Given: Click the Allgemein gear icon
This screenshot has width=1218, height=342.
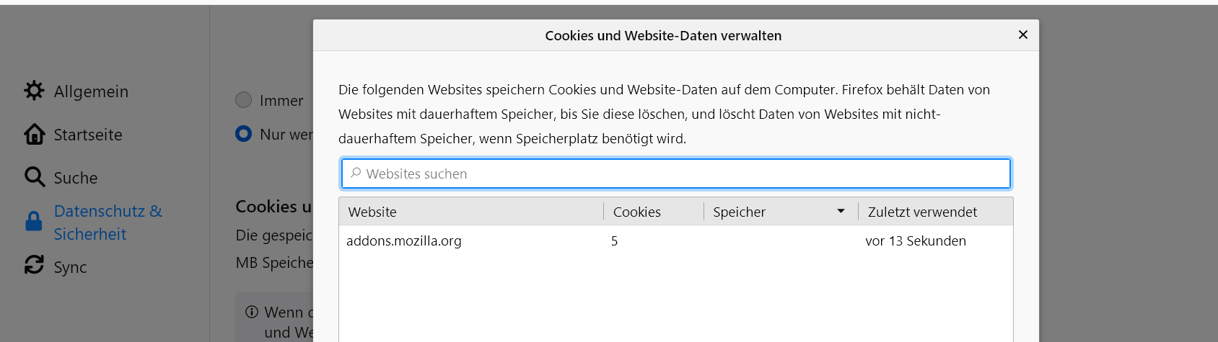Looking at the screenshot, I should (34, 91).
